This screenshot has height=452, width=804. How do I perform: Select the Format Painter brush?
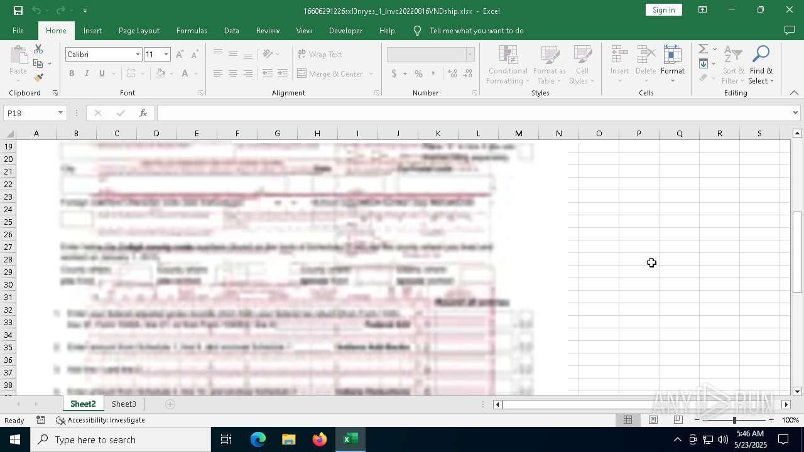pos(38,78)
